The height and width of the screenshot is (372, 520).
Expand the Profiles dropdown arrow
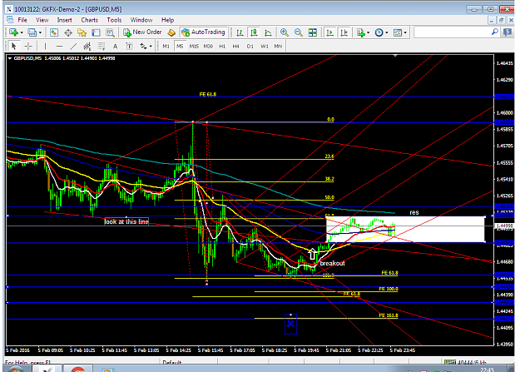[40, 32]
